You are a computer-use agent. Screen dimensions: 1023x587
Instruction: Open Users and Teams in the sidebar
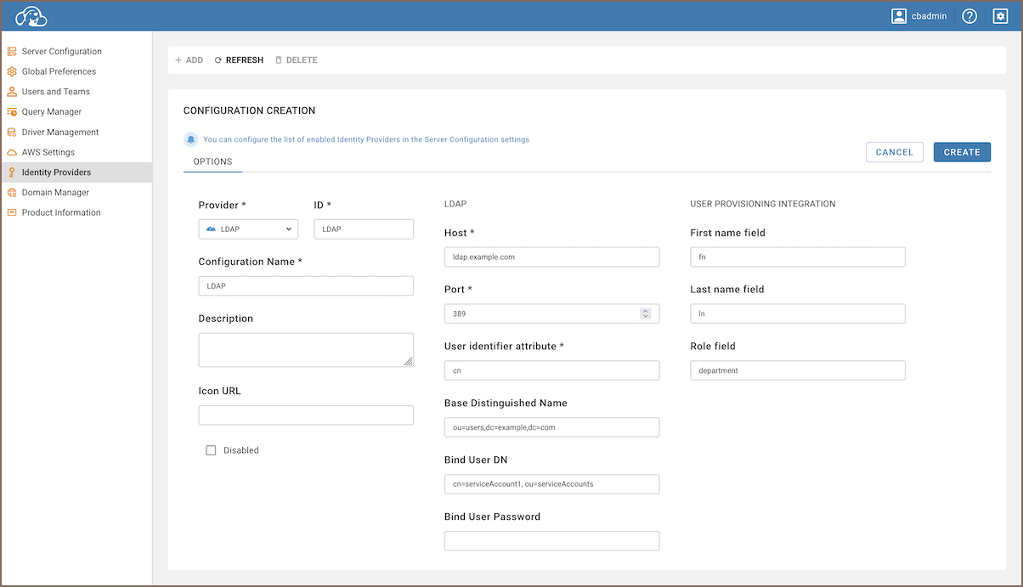(x=55, y=92)
